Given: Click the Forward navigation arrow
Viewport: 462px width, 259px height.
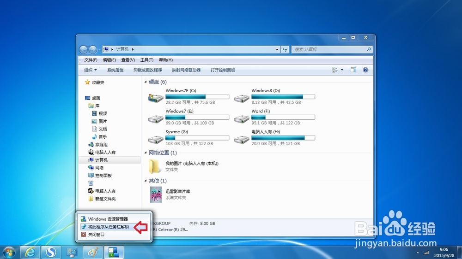Looking at the screenshot, I should (92, 49).
